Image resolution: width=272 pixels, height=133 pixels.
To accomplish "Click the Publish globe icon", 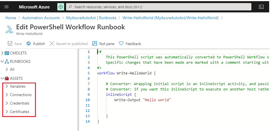I will click(29, 43).
